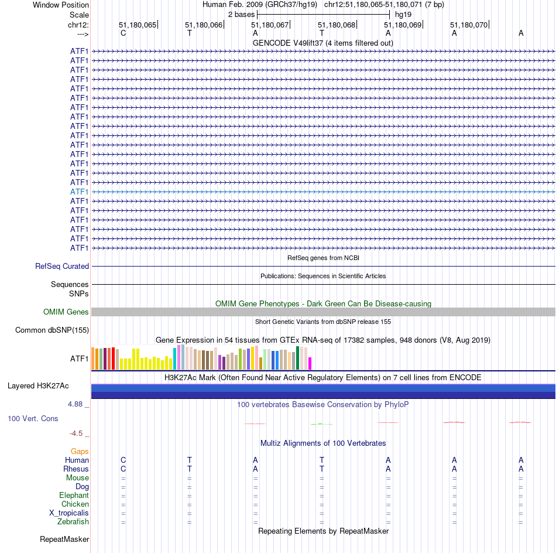Viewport: 556px width, 553px height.
Task: Click the Common dbSNP(155) label
Action: pyautogui.click(x=52, y=330)
